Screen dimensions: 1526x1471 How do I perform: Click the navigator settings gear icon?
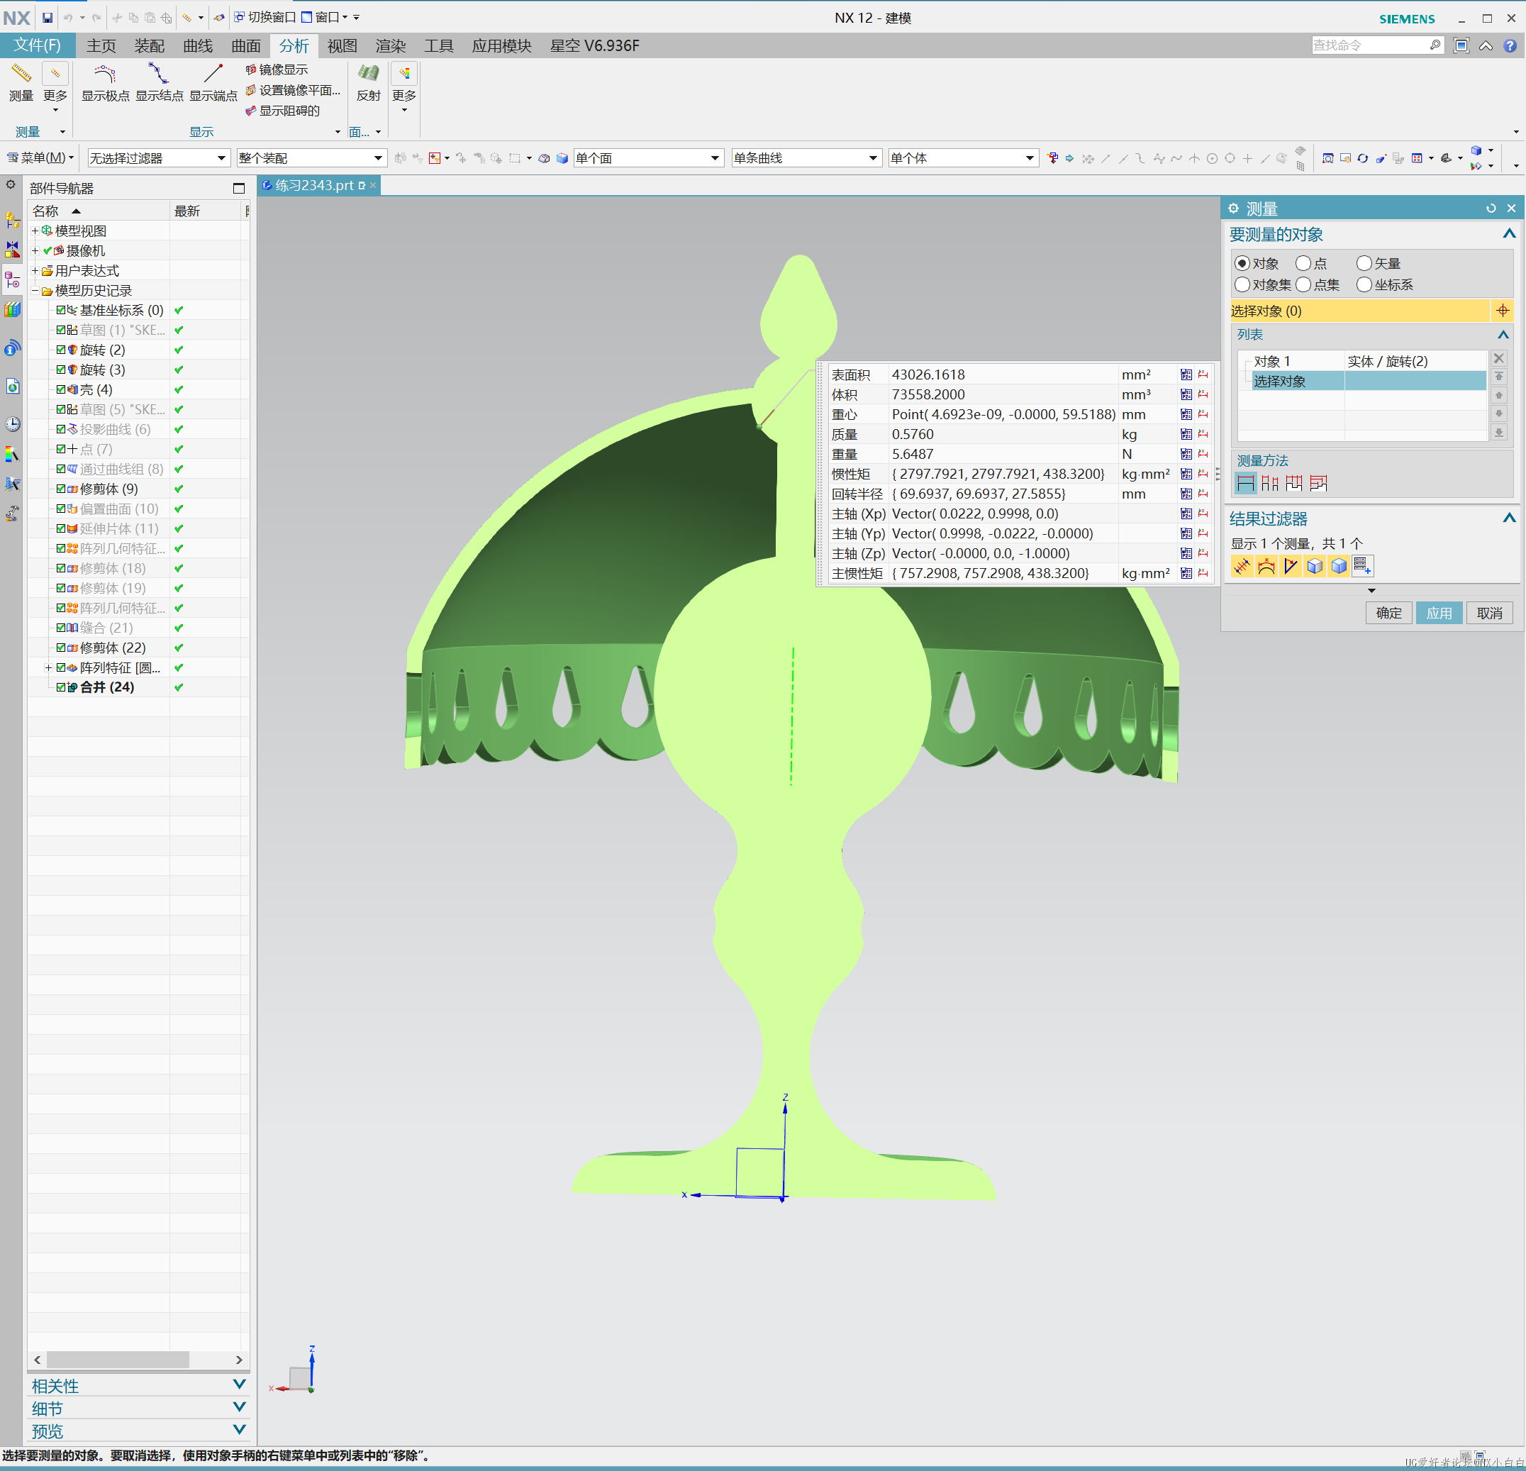click(11, 185)
